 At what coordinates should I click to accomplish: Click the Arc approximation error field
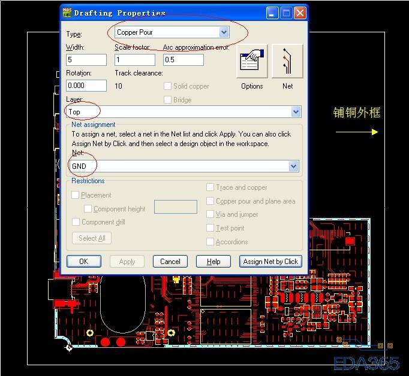184,60
